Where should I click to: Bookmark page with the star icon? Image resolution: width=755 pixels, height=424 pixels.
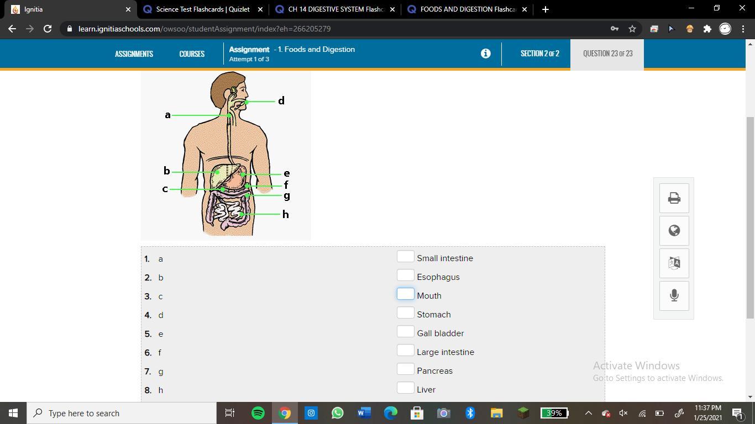coord(632,29)
